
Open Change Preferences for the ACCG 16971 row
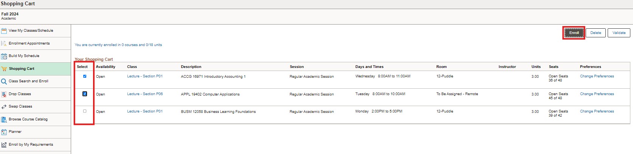(x=597, y=76)
